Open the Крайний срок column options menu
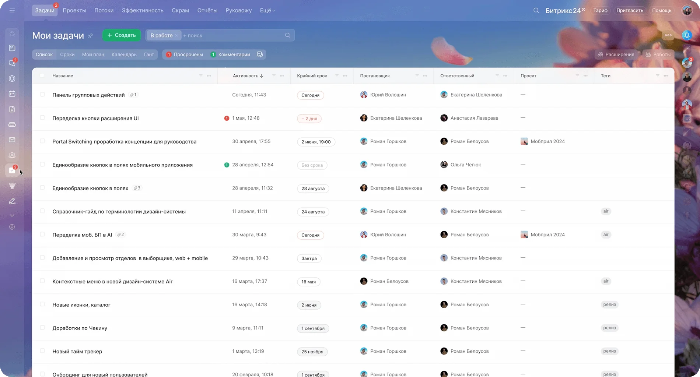The image size is (700, 377). coord(345,76)
